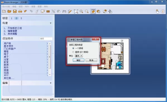This screenshot has height=102, width=167.
Task: Click the info icon at toolbar right
Action: (x=163, y=11)
